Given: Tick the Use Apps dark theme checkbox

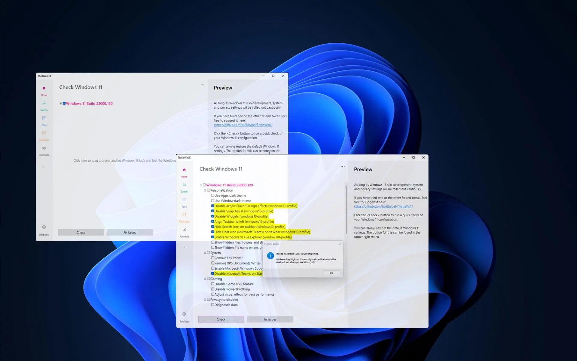Looking at the screenshot, I should [x=212, y=195].
